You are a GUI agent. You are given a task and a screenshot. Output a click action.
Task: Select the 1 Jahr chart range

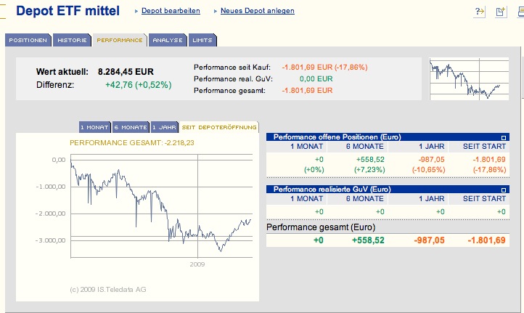click(x=164, y=127)
